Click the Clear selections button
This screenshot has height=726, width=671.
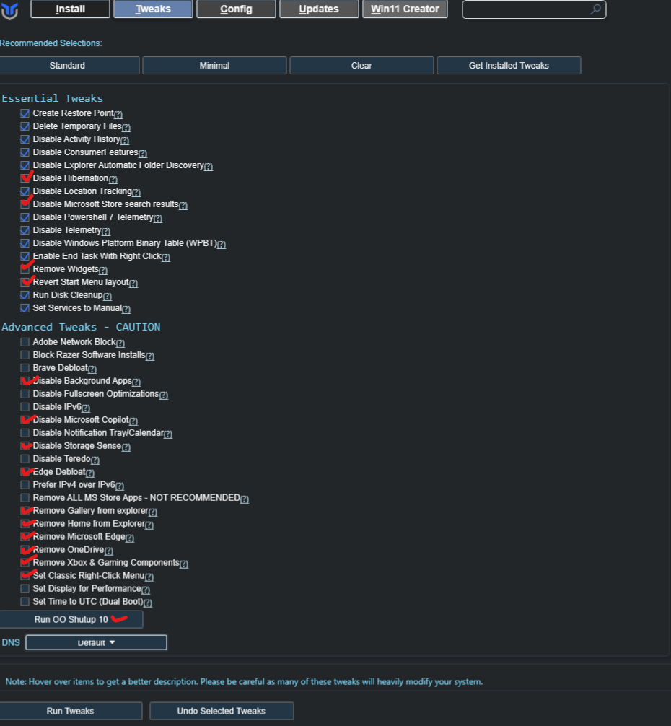362,65
